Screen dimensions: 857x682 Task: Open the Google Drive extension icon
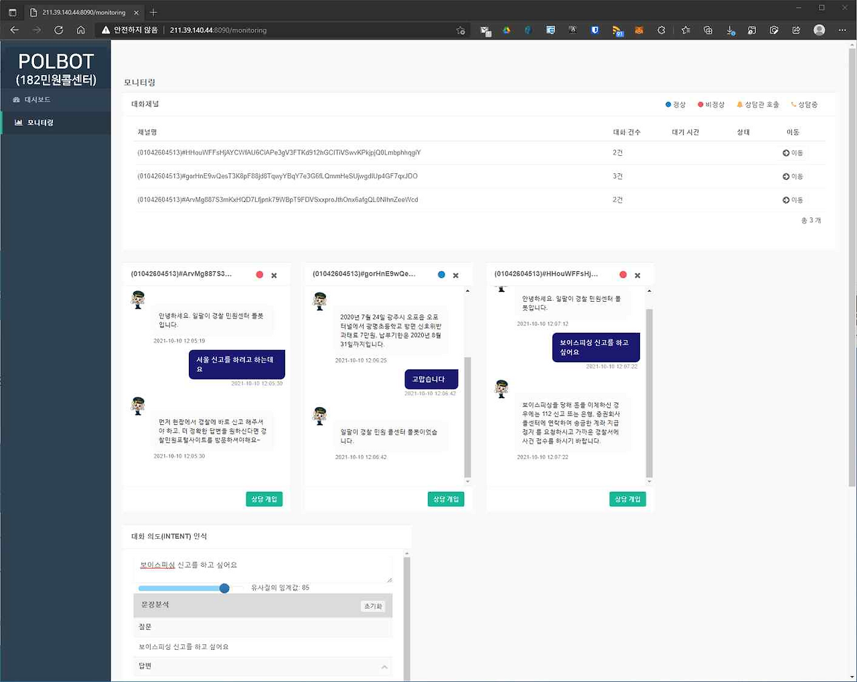click(507, 30)
